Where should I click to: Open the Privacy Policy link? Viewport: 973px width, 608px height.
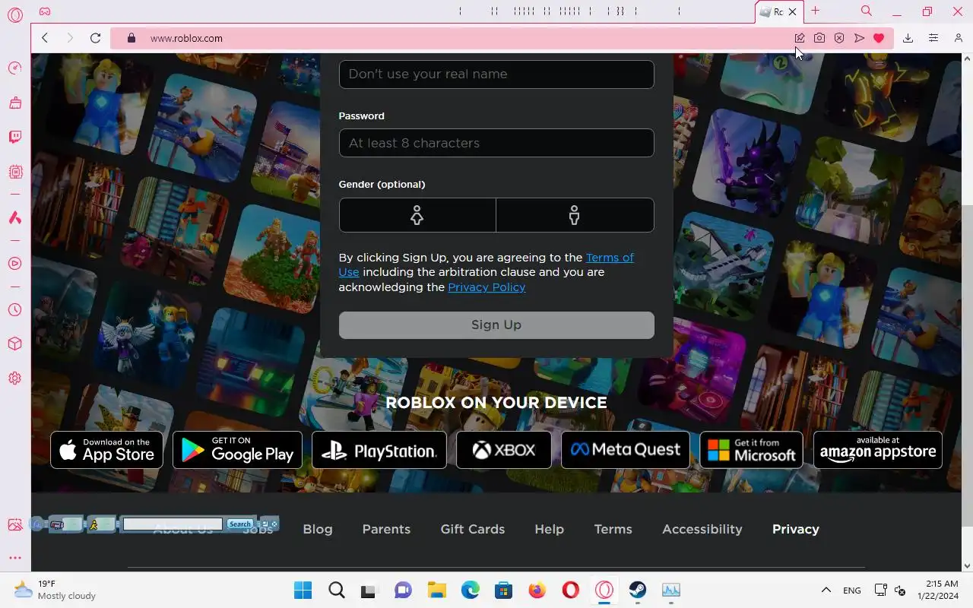[486, 287]
